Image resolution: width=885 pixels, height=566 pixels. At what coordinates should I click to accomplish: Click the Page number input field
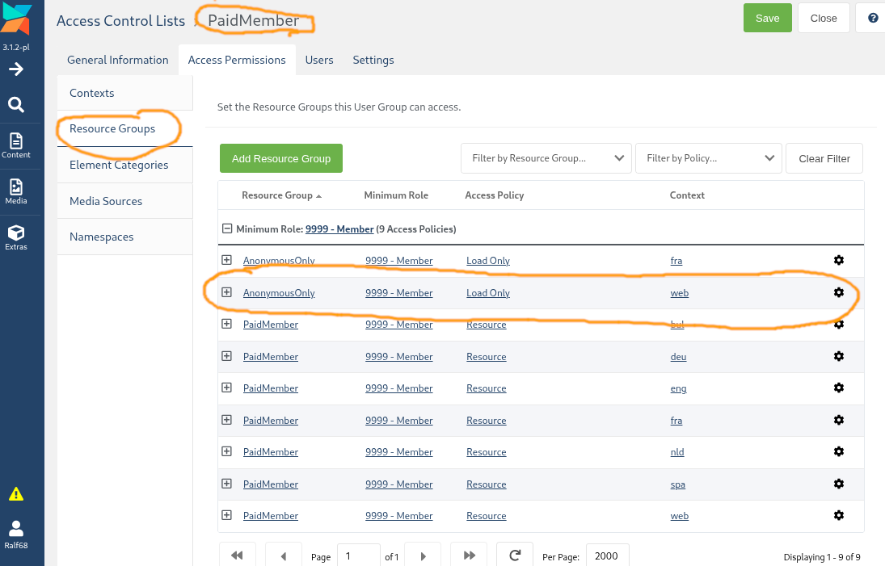pyautogui.click(x=358, y=556)
